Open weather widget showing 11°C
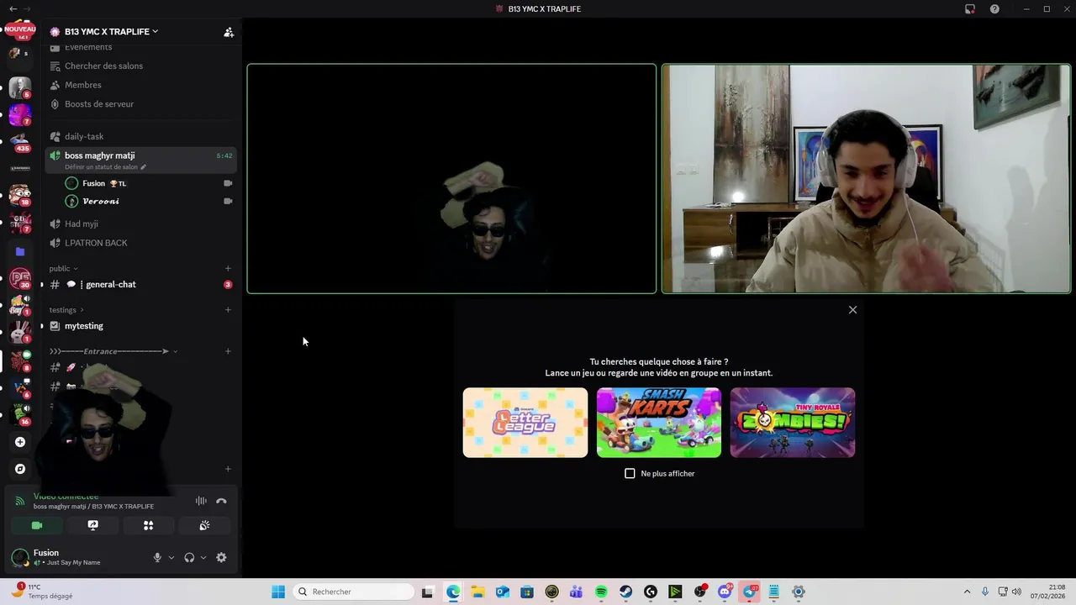This screenshot has width=1076, height=605. [x=44, y=592]
